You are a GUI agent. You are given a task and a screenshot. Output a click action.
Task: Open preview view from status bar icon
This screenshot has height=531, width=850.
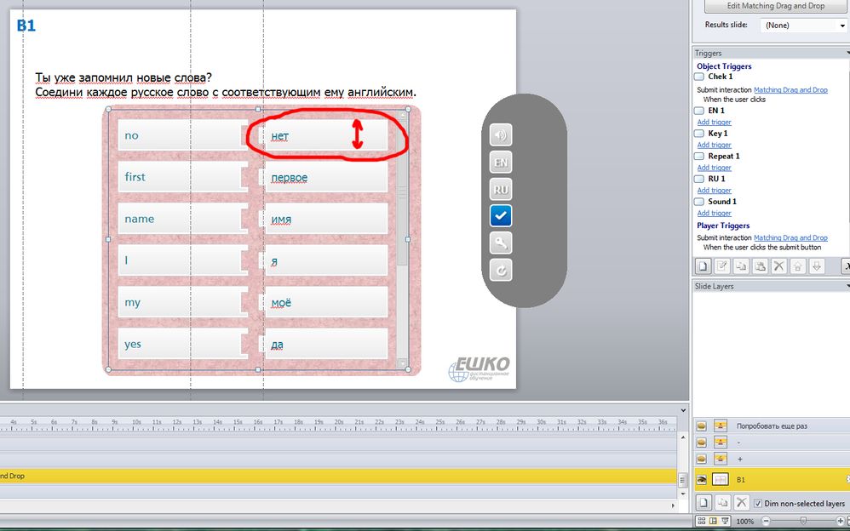pyautogui.click(x=724, y=521)
